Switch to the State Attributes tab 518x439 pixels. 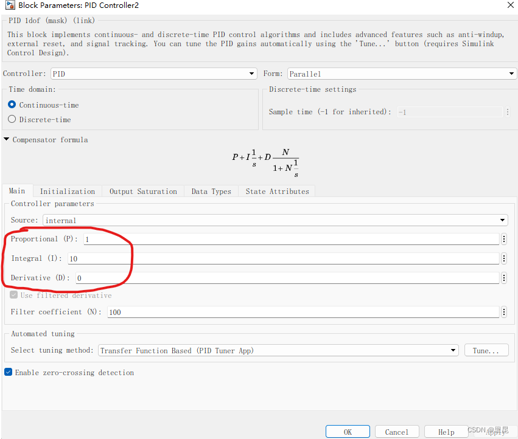point(277,192)
